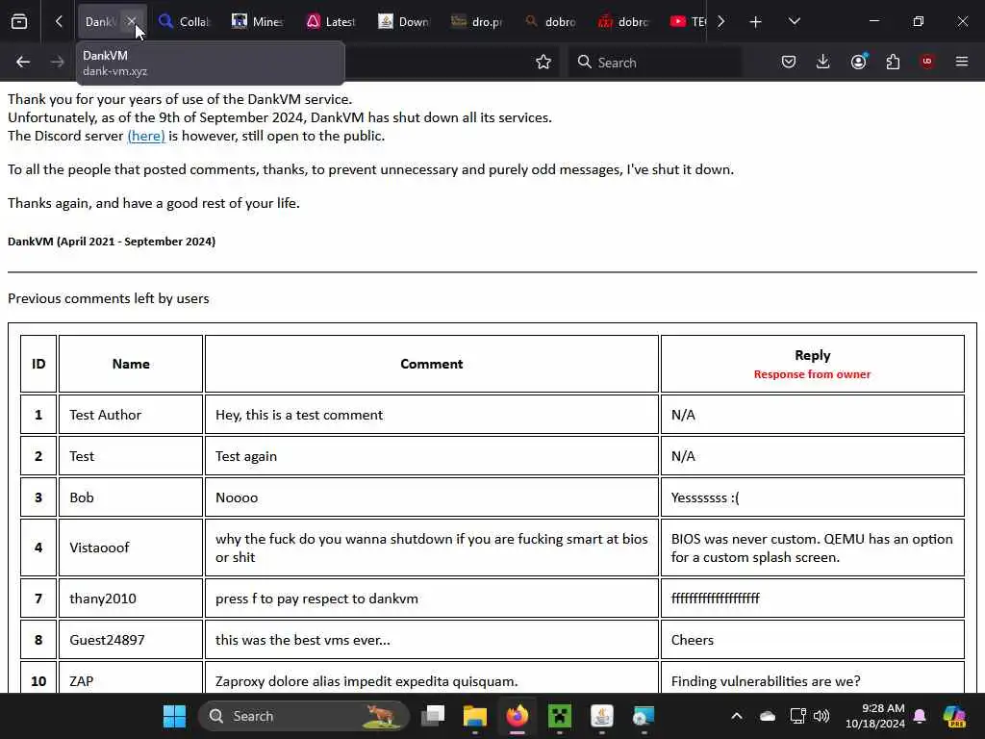Click the Name column header
Image resolution: width=985 pixels, height=739 pixels.
(x=131, y=364)
